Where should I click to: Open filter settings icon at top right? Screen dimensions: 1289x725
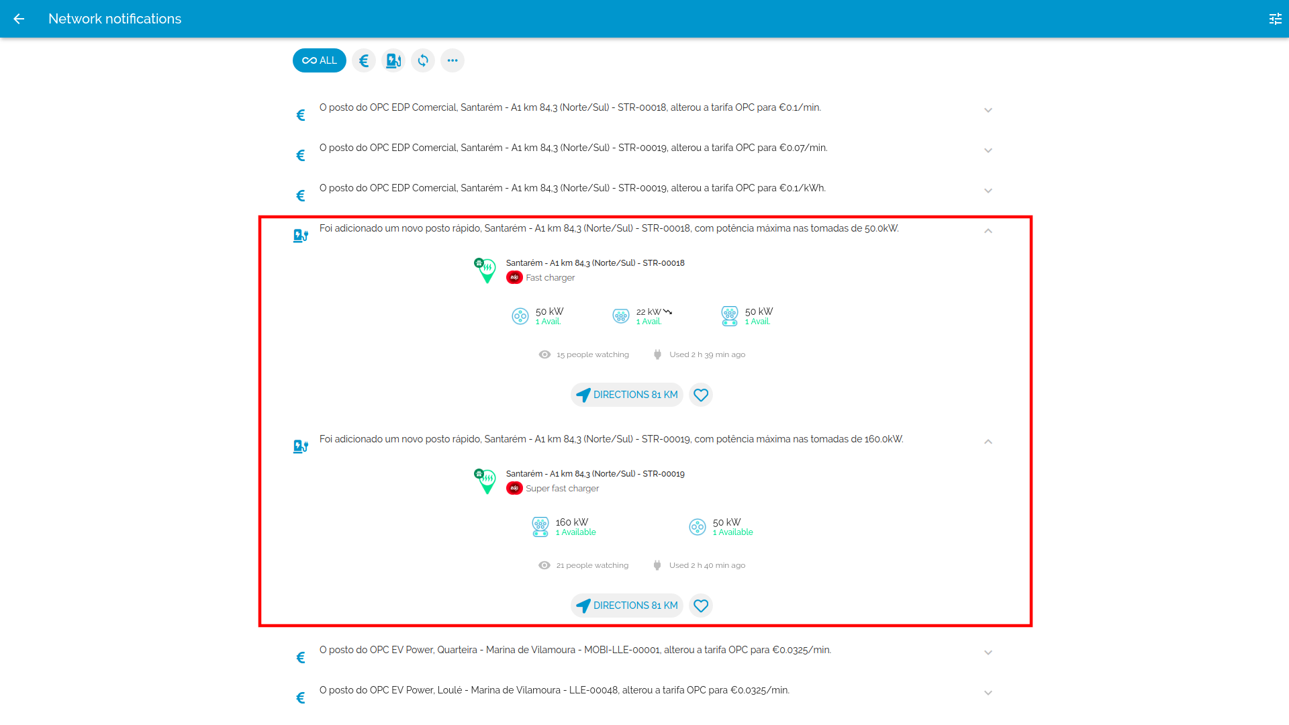point(1275,19)
